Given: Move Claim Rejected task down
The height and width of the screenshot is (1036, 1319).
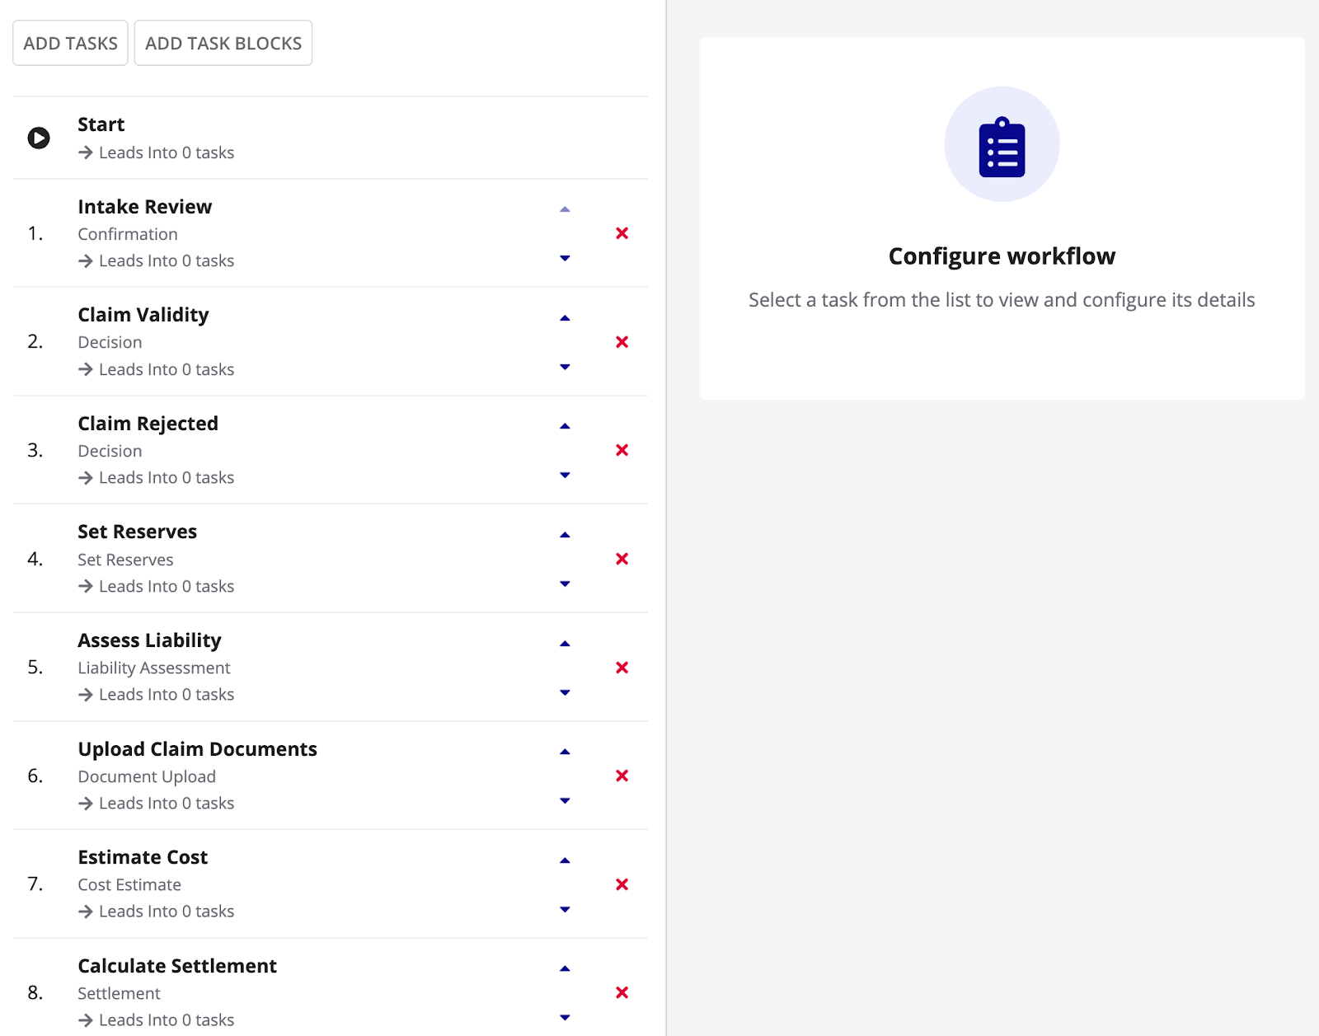Looking at the screenshot, I should pyautogui.click(x=565, y=475).
